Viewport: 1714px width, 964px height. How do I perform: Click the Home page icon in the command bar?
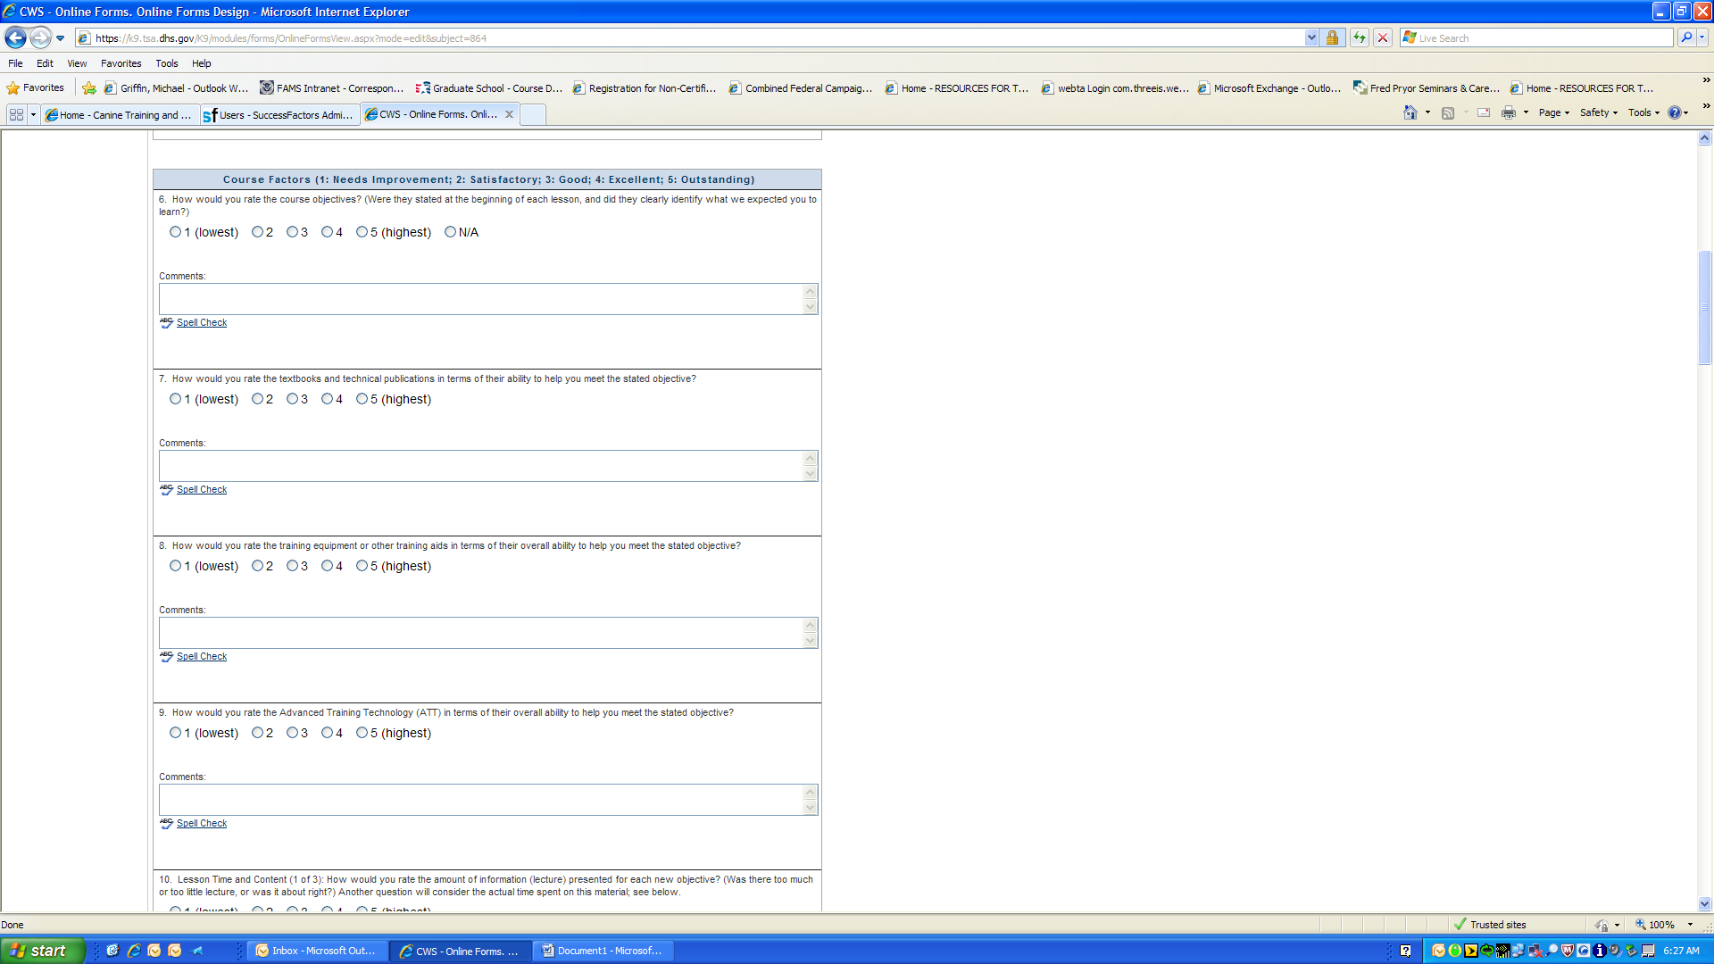(1410, 112)
